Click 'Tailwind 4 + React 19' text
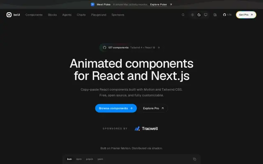Screen dimensions: 263x164 (143, 48)
